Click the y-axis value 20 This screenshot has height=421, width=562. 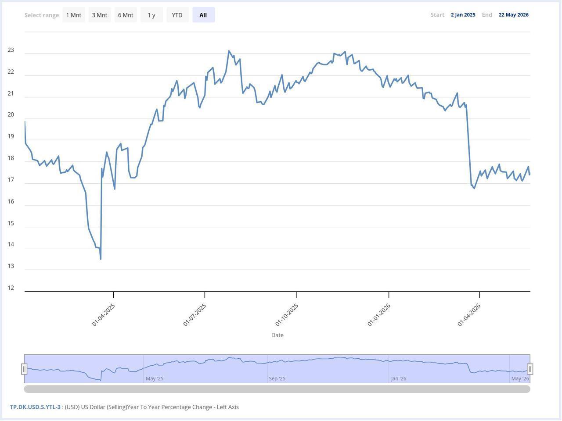(11, 114)
